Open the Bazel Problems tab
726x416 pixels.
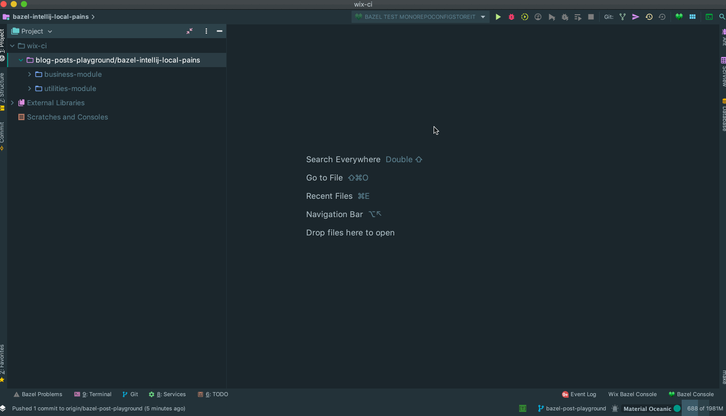click(x=38, y=394)
